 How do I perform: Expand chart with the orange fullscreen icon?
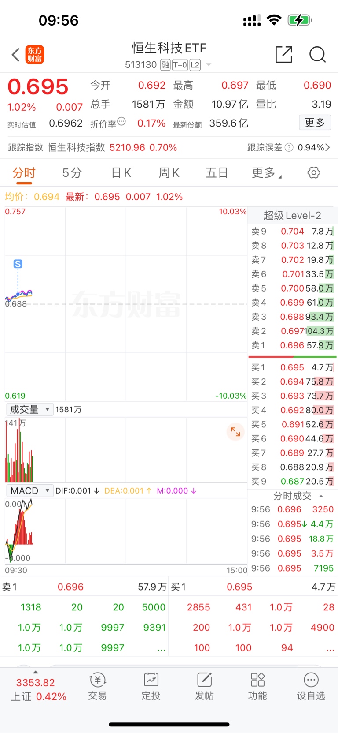coord(235,431)
